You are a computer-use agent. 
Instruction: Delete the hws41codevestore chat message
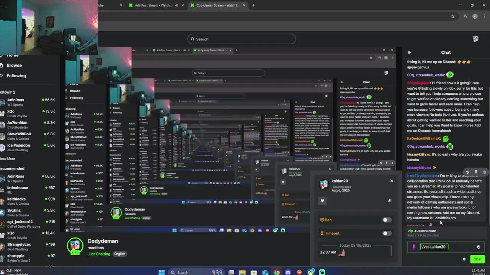click(484, 172)
